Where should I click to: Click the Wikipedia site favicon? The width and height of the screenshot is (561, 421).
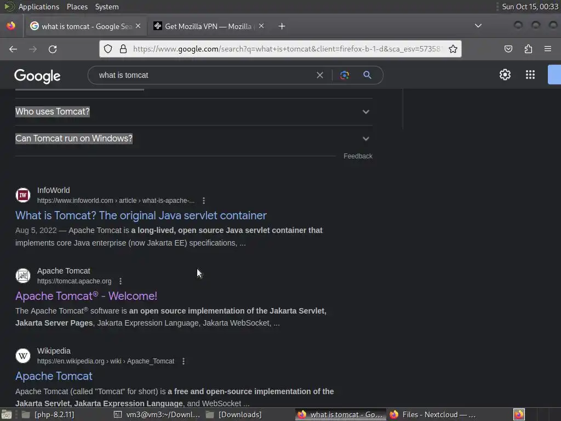[23, 356]
